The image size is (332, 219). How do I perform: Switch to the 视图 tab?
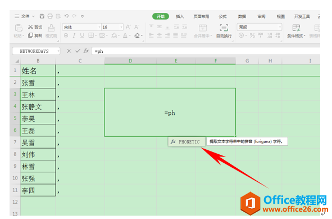point(280,16)
